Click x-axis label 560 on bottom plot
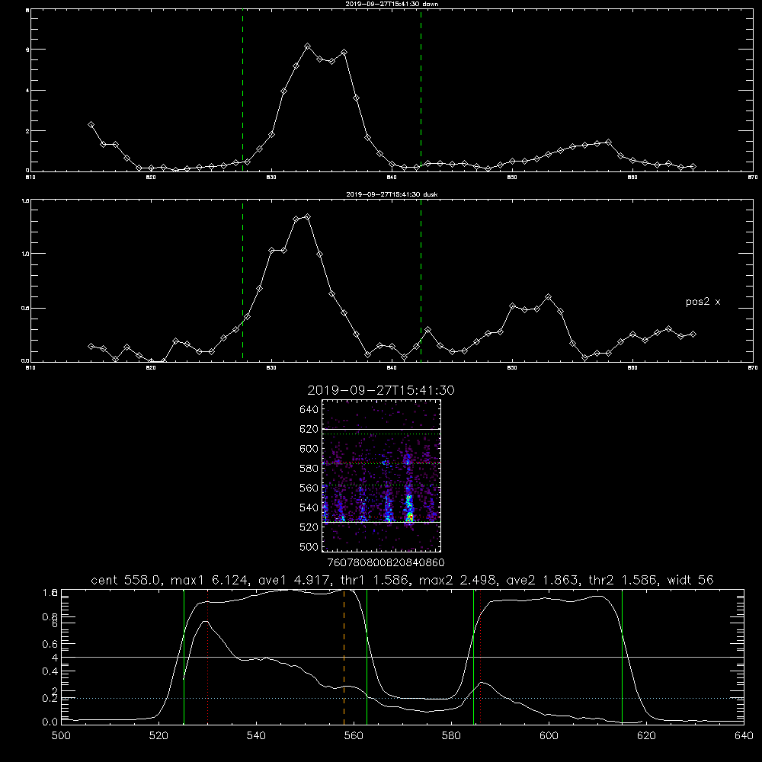Screen dimensions: 762x762 pyautogui.click(x=354, y=736)
